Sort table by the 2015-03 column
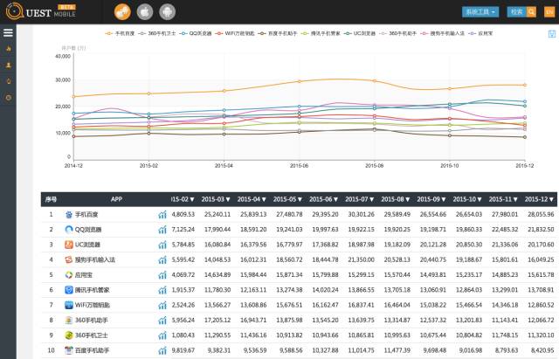The image size is (559, 359). point(216,199)
